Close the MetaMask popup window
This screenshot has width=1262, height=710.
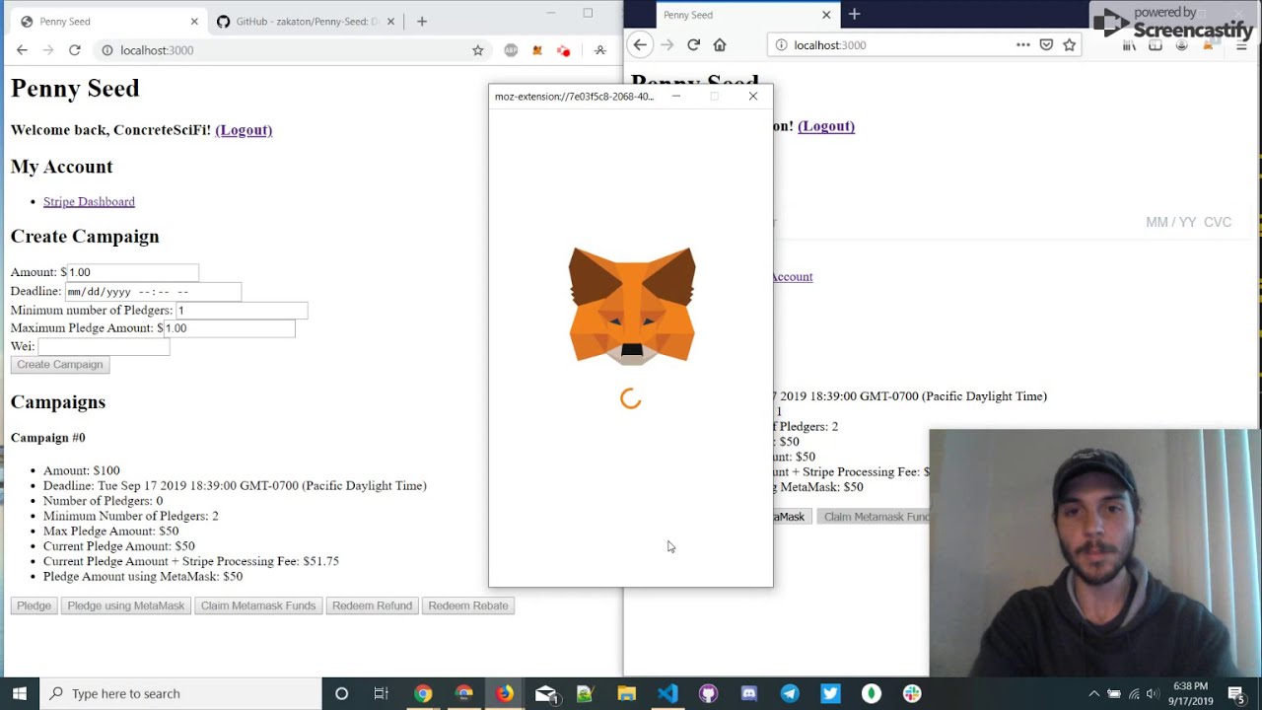[x=753, y=97]
